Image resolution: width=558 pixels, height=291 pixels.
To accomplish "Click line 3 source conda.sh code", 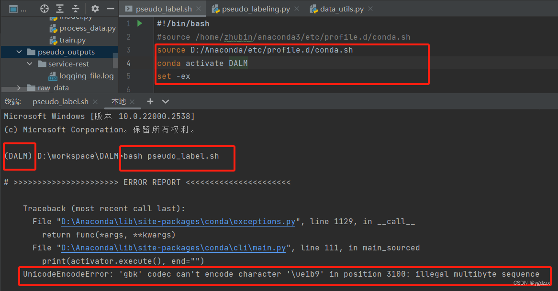I will pos(255,50).
